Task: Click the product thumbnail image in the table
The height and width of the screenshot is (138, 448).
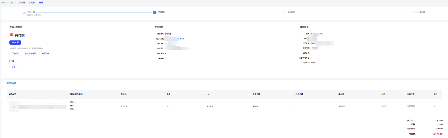Action: click(14, 106)
